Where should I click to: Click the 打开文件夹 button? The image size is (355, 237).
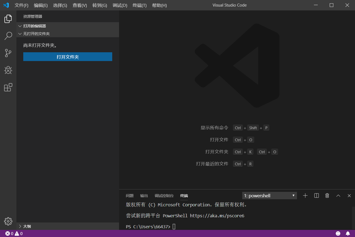point(67,57)
